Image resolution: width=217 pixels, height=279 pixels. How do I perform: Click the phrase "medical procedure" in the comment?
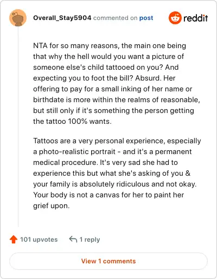65,163
